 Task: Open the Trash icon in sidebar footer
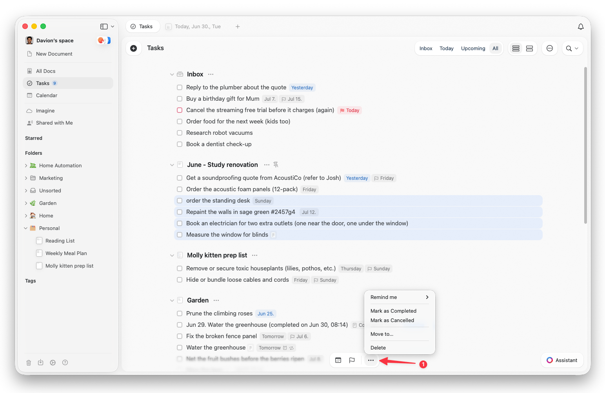click(x=29, y=363)
